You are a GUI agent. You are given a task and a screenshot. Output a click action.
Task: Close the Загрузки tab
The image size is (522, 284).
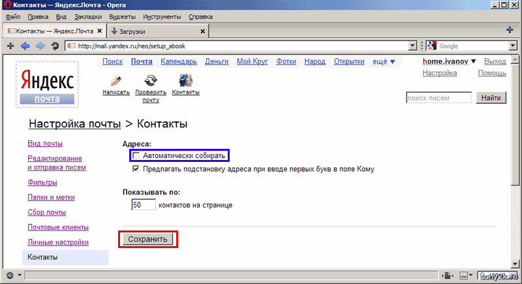(x=202, y=31)
